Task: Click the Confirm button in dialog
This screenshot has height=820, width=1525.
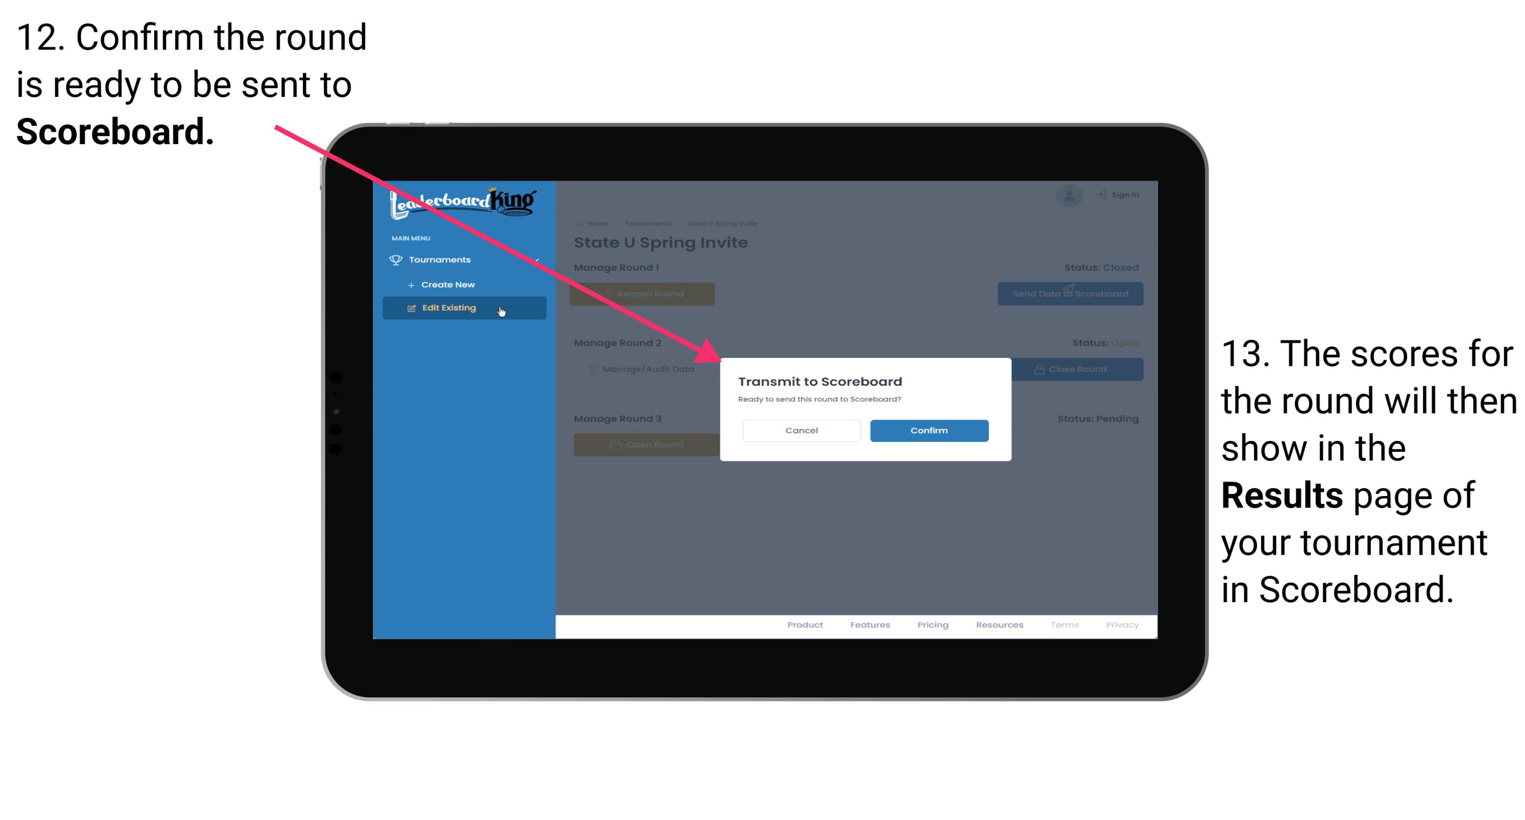Action: (927, 430)
